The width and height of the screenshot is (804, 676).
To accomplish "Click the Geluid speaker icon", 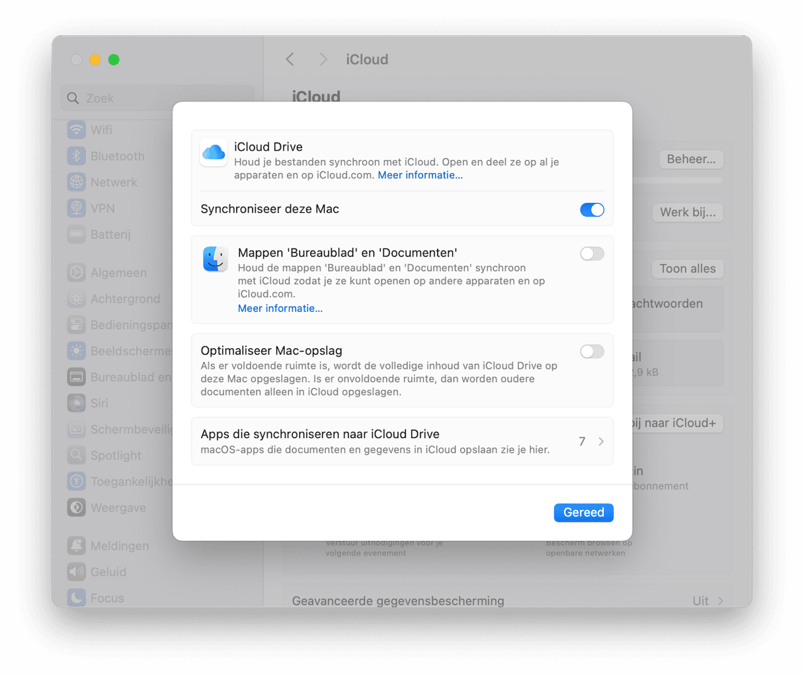I will (77, 572).
